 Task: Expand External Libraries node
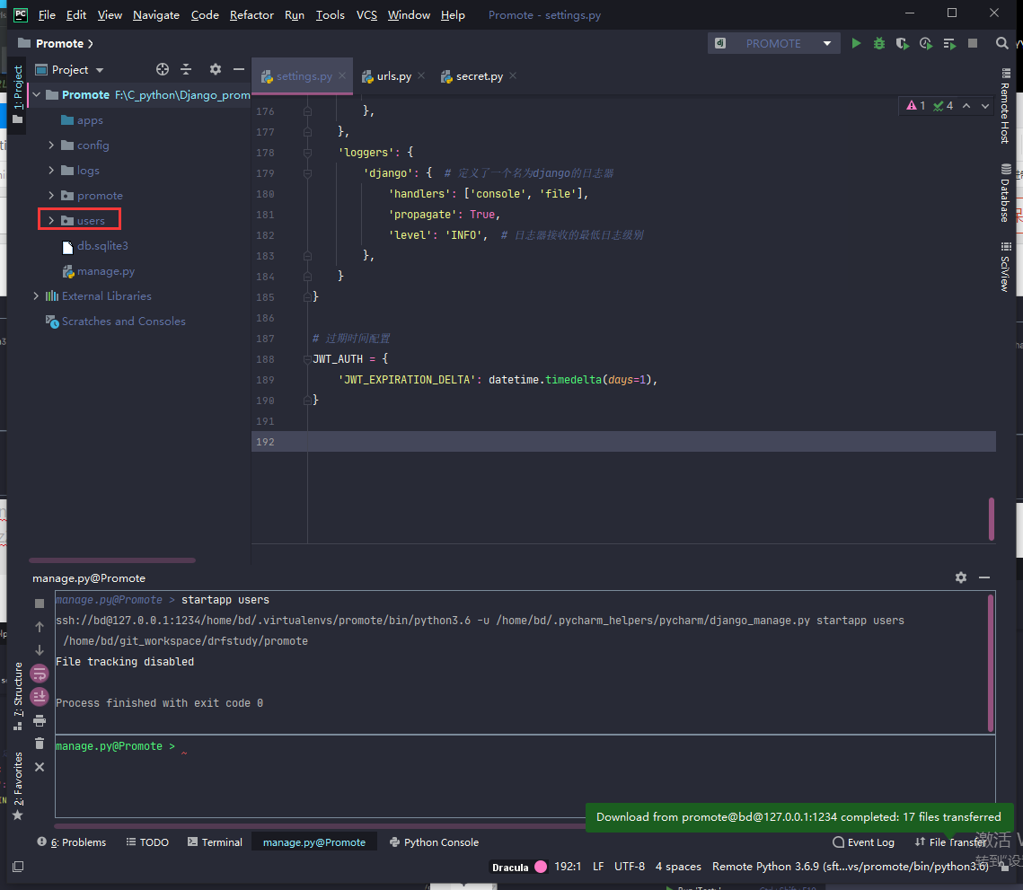coord(36,295)
